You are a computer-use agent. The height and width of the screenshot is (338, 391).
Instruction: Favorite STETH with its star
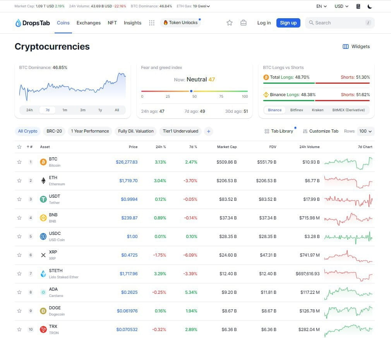coord(19,274)
